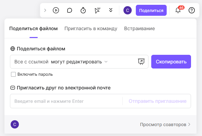The image size is (202, 136).
Task: Open the могут редактировать permission dropdown
Action: pos(79,62)
